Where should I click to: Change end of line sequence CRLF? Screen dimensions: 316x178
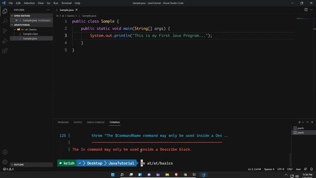290,169
